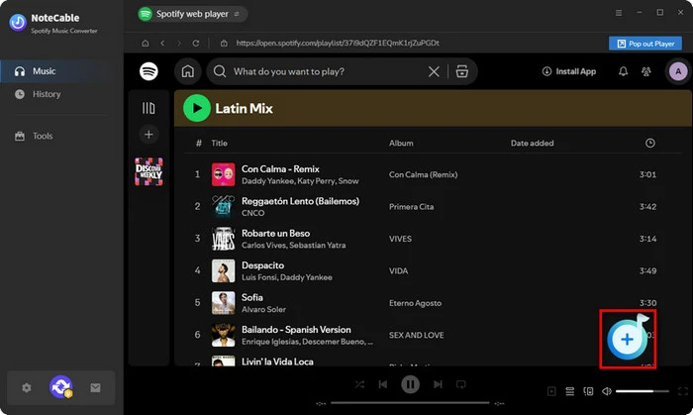
Task: Open the mail feedback icon
Action: tap(95, 387)
